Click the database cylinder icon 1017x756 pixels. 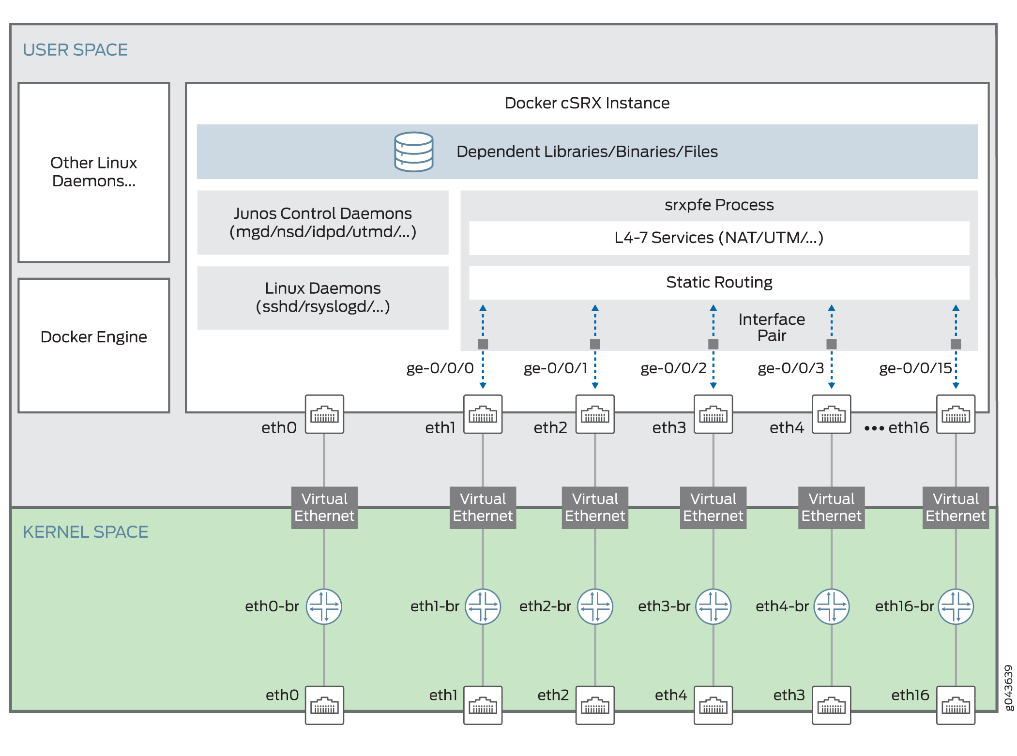coord(413,151)
